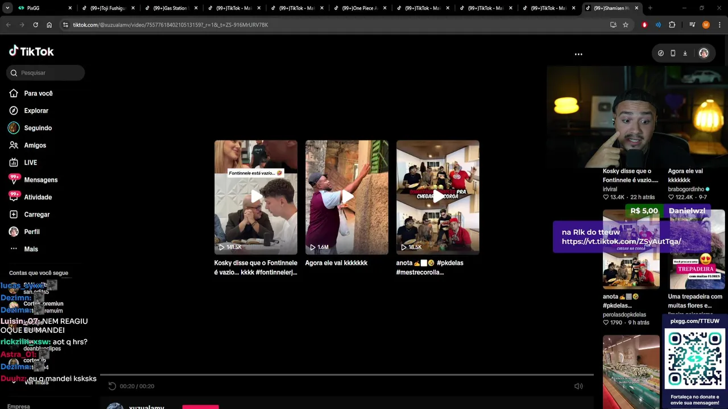
Task: Open the Chrome three-dot menu
Action: pos(719,25)
